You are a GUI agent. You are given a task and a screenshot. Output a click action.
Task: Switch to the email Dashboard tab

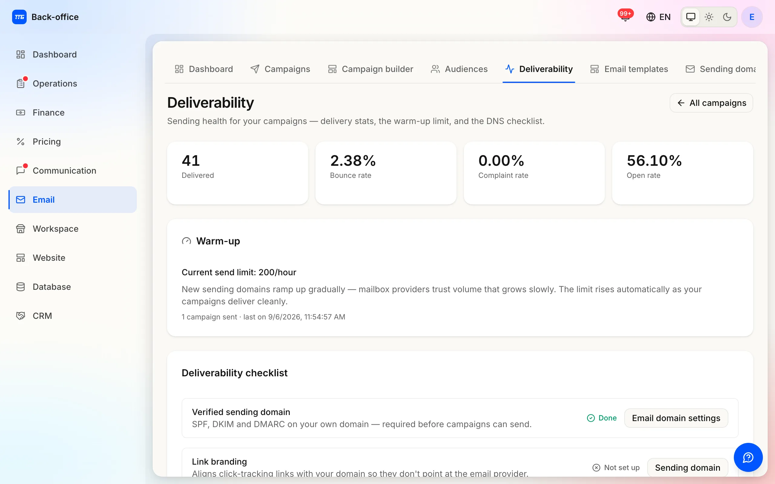point(204,69)
